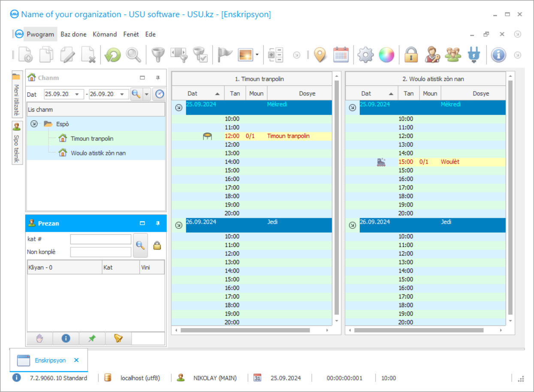534x392 pixels.
Task: Open the start date dropdown 25.09
Action: tap(77, 94)
